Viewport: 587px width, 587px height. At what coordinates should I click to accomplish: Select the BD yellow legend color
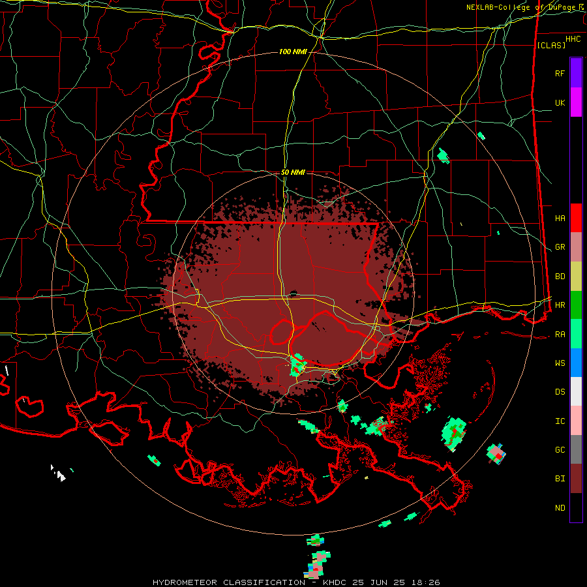[x=576, y=277]
